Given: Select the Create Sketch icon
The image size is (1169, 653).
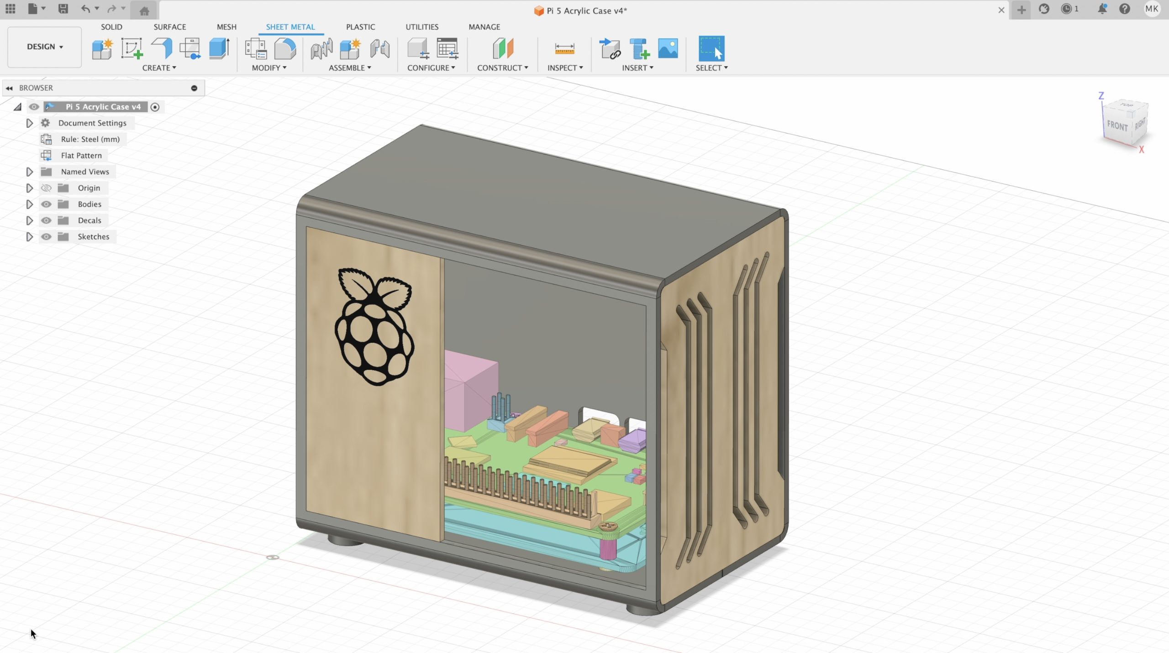Looking at the screenshot, I should coord(132,48).
